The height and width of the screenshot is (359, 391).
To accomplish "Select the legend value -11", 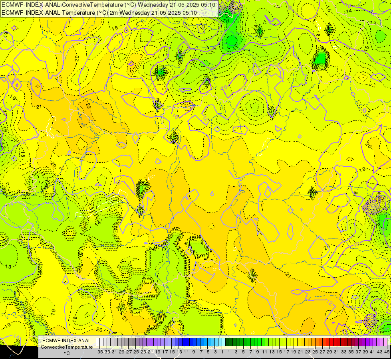I will point(186,352).
